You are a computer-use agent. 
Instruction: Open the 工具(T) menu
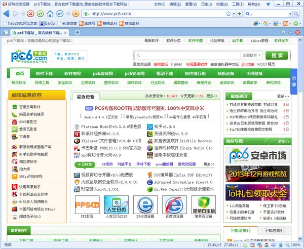238,4
